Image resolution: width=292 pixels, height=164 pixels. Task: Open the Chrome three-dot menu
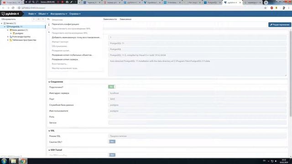tap(289, 8)
